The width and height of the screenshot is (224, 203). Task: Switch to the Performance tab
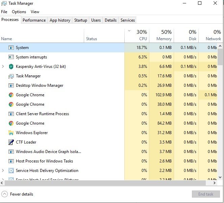tap(34, 20)
